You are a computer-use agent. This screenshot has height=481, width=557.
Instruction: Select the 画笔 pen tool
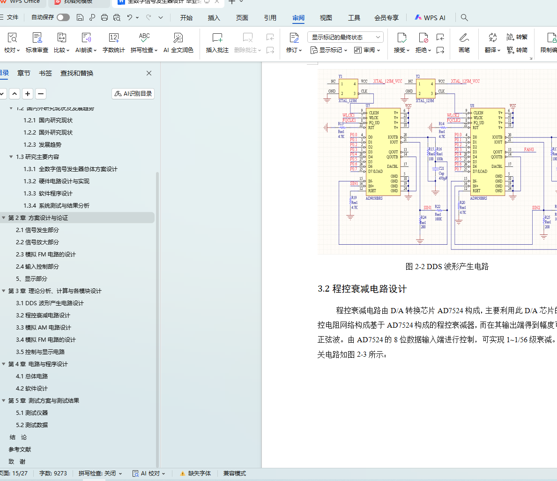[464, 38]
